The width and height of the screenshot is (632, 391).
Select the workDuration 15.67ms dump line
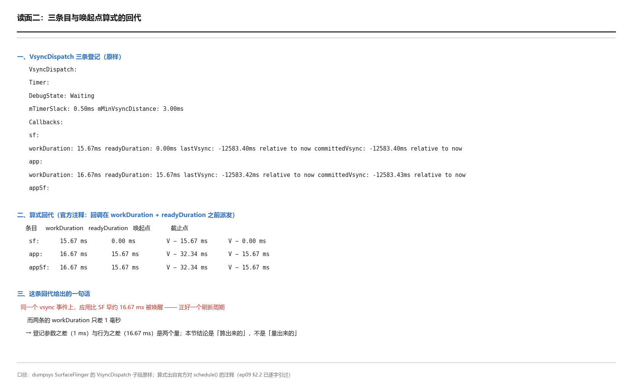pyautogui.click(x=246, y=149)
